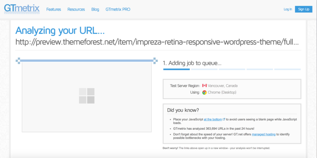Click the "Did you know?" heading
Screen dimensions: 317x158
(x=183, y=110)
